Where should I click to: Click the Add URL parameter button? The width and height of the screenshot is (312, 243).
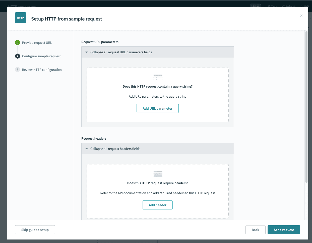pyautogui.click(x=158, y=108)
